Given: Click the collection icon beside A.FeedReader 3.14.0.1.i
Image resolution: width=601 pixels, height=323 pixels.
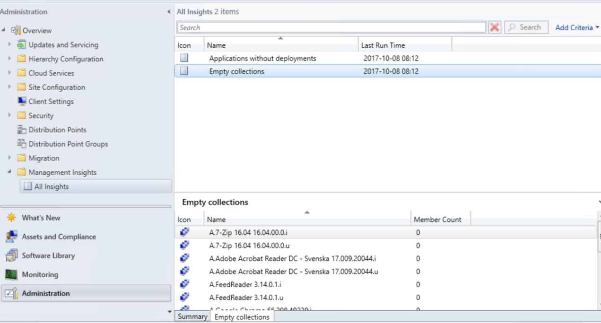Looking at the screenshot, I should tap(184, 284).
